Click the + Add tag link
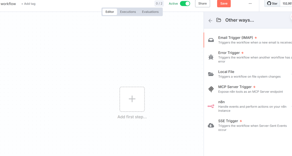The image size is (292, 156). point(28,4)
